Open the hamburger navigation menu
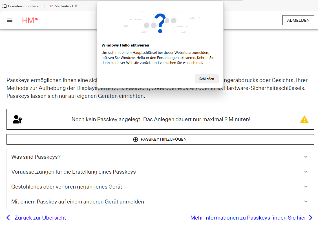The image size is (318, 228). tap(10, 20)
